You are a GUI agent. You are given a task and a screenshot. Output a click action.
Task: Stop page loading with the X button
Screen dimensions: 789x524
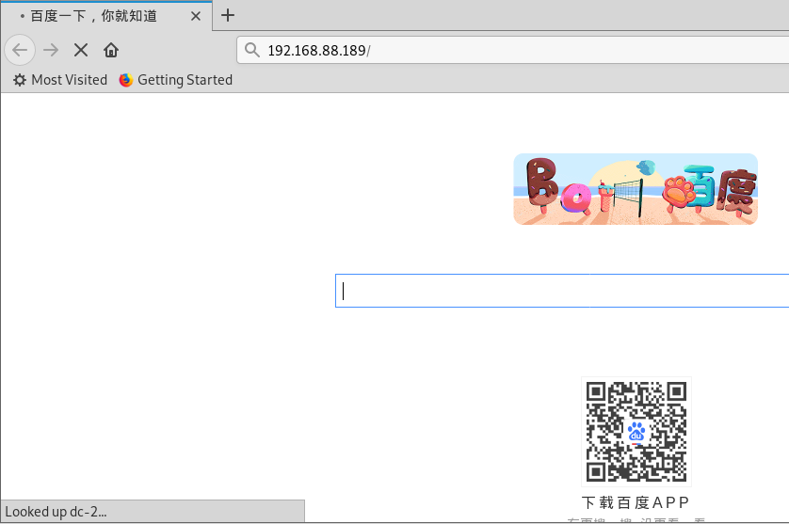pos(81,50)
